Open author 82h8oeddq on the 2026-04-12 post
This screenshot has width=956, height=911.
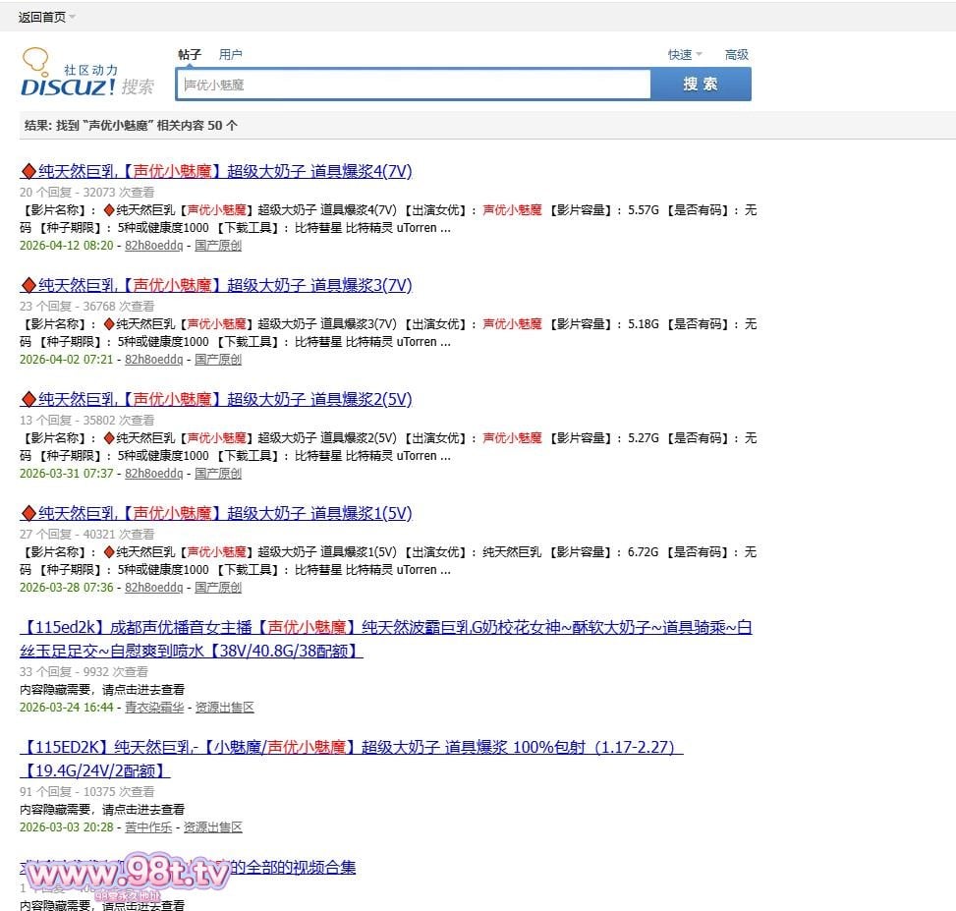pos(153,246)
